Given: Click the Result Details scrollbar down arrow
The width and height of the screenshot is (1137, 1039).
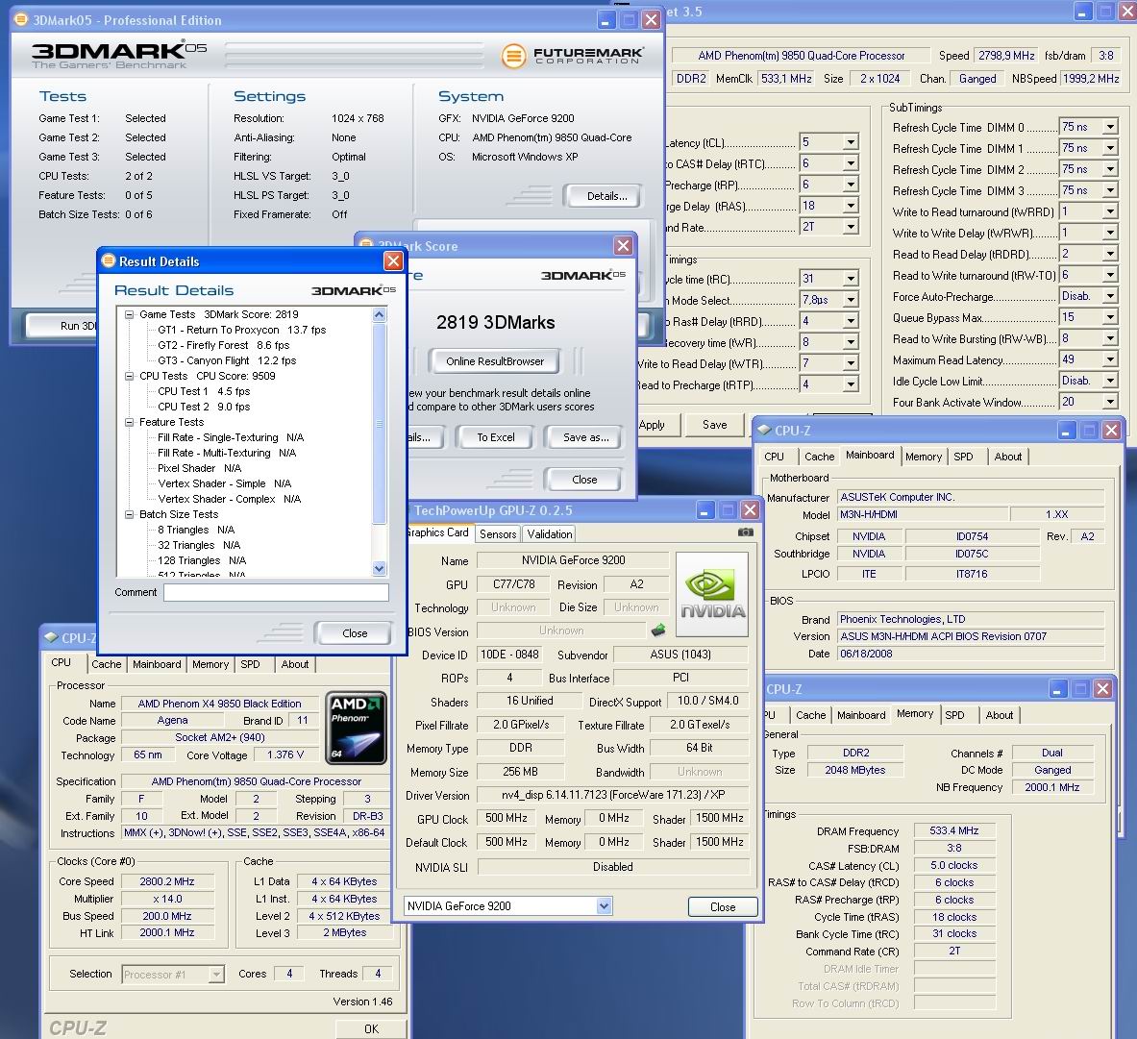Looking at the screenshot, I should point(380,569).
